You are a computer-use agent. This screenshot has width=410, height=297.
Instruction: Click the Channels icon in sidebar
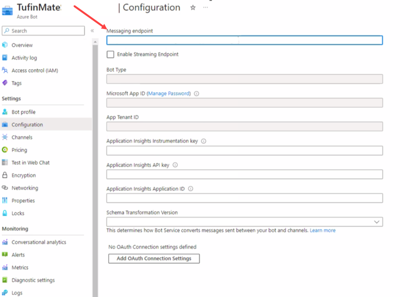click(5, 137)
